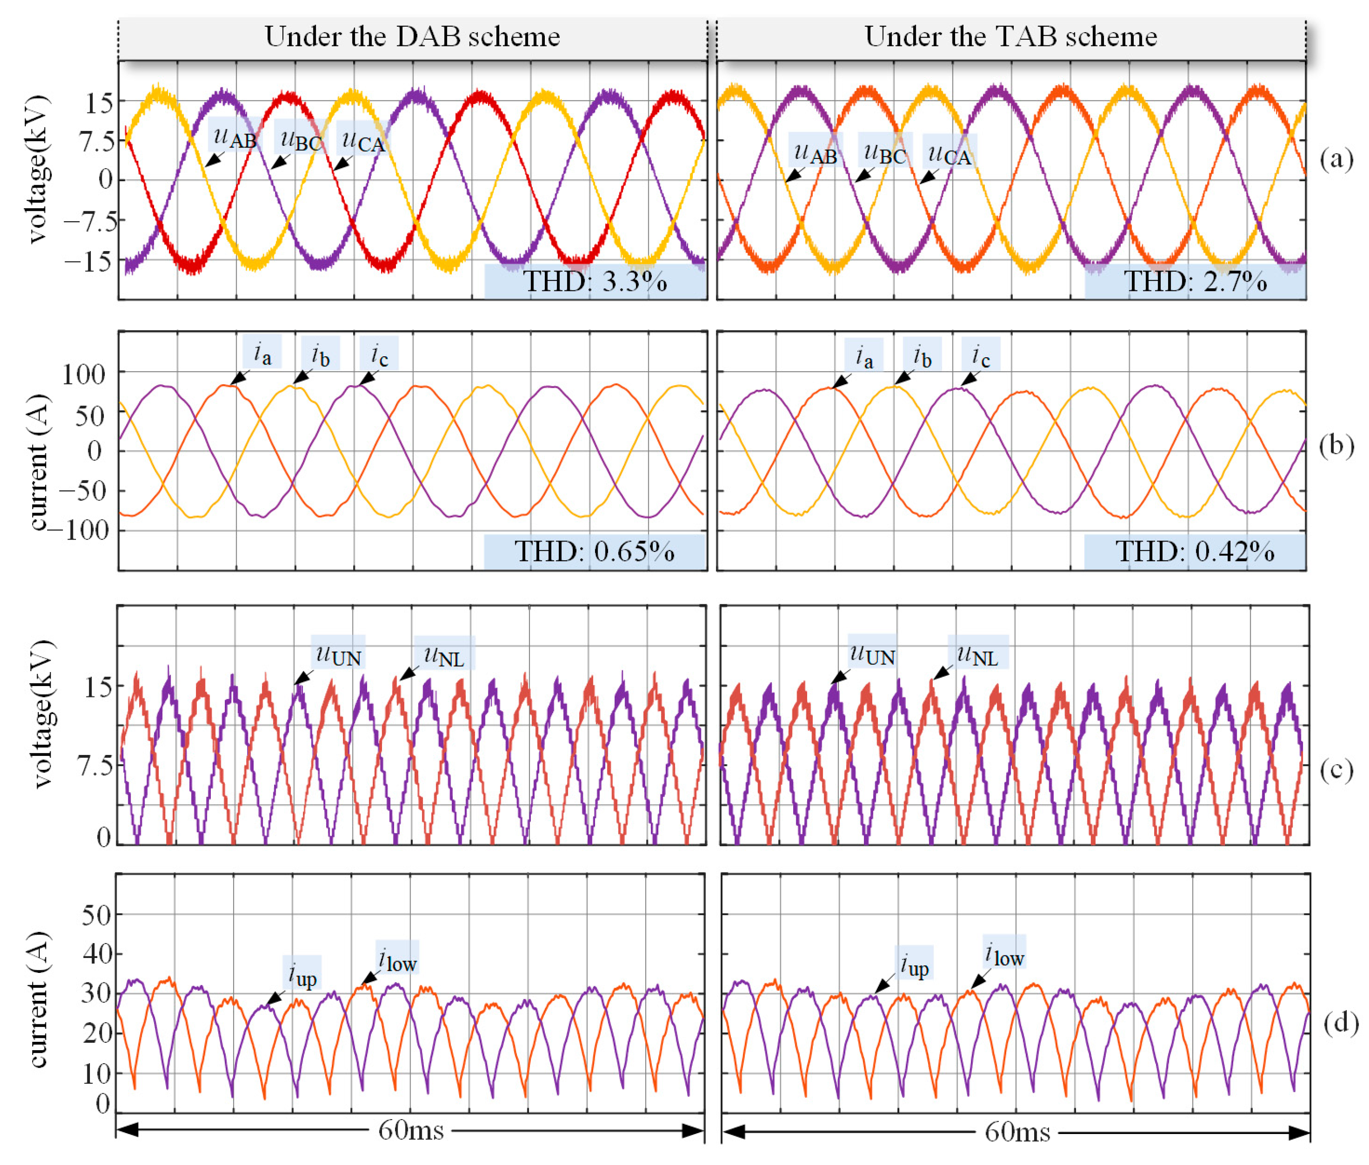This screenshot has height=1165, width=1369.
Task: Click the THD: 0.65% label
Action: point(594,551)
